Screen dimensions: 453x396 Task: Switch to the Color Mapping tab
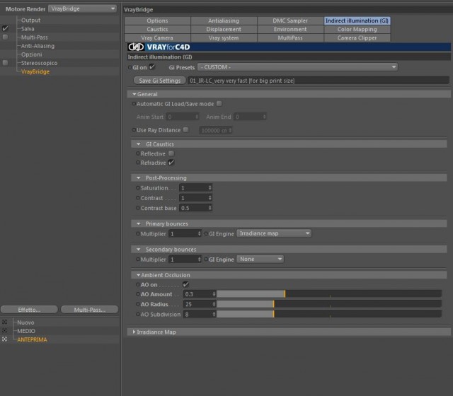(357, 29)
